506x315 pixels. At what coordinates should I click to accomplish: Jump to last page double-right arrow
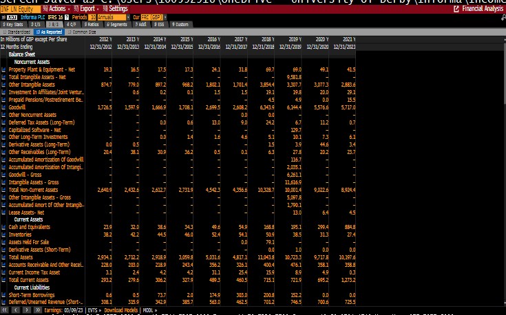37,310
